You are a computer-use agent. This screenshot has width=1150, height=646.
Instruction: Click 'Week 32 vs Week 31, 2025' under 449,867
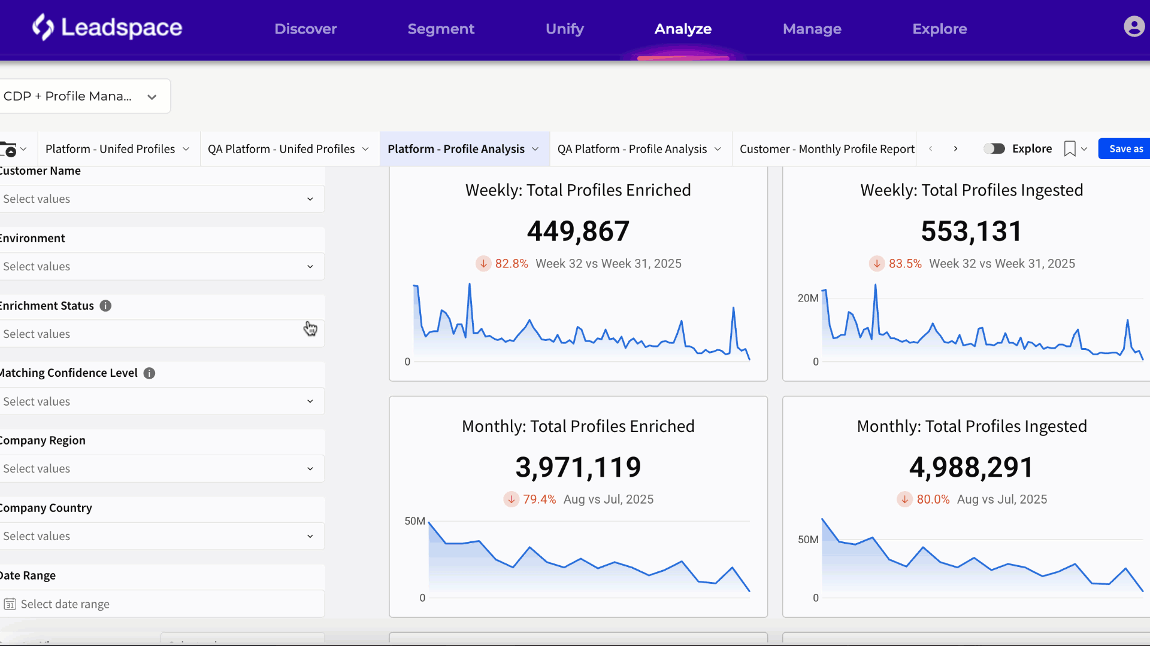click(609, 264)
